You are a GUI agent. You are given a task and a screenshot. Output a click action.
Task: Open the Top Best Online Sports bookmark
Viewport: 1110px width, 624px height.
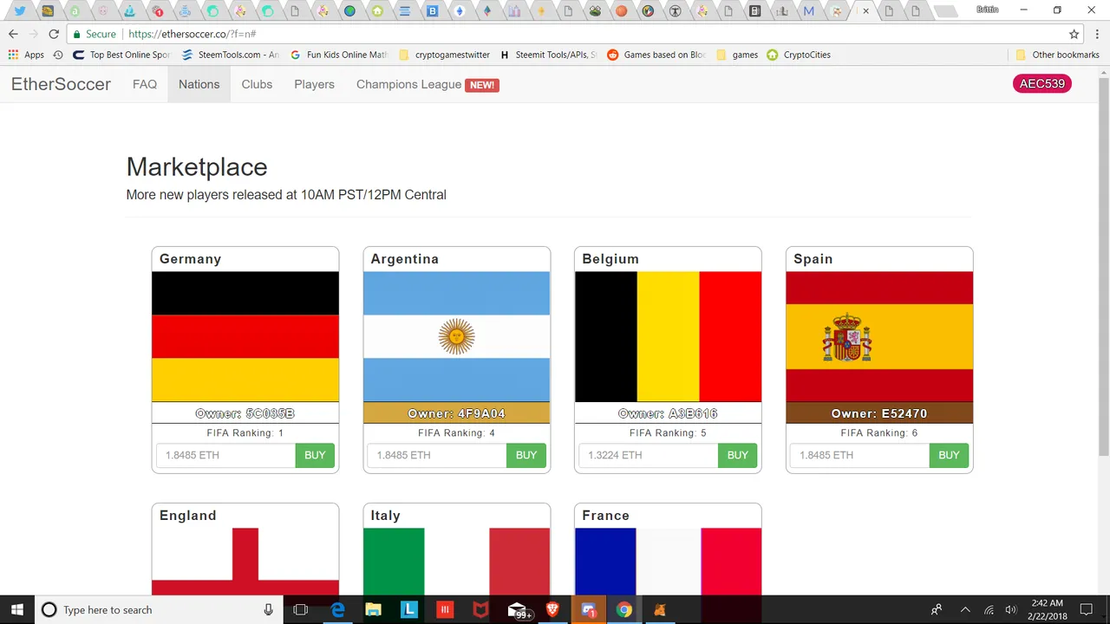coord(121,55)
